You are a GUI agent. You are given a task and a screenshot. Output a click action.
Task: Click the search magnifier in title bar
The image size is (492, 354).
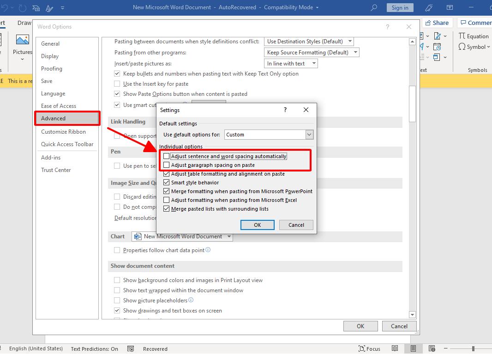(x=373, y=7)
